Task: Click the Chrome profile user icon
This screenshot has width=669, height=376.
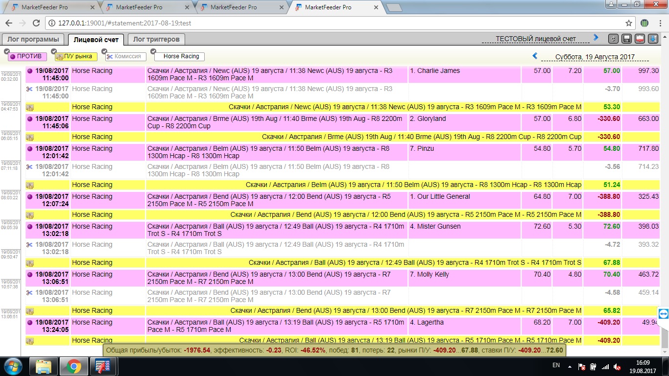Action: tap(611, 4)
